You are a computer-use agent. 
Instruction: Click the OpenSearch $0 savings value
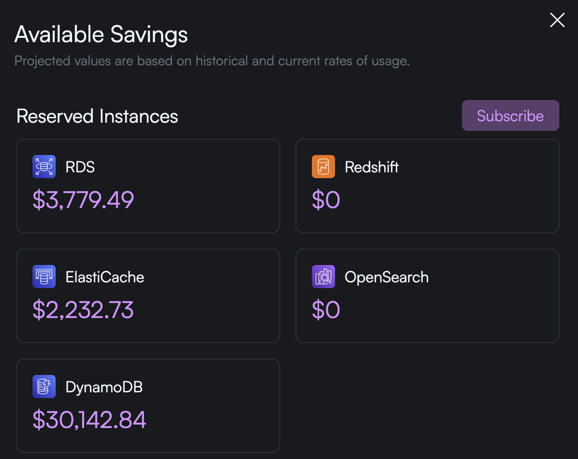click(x=326, y=310)
